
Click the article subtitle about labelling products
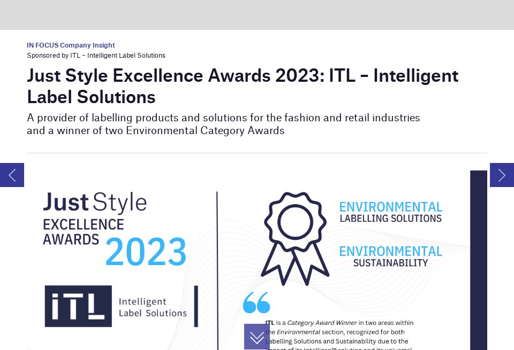point(223,124)
